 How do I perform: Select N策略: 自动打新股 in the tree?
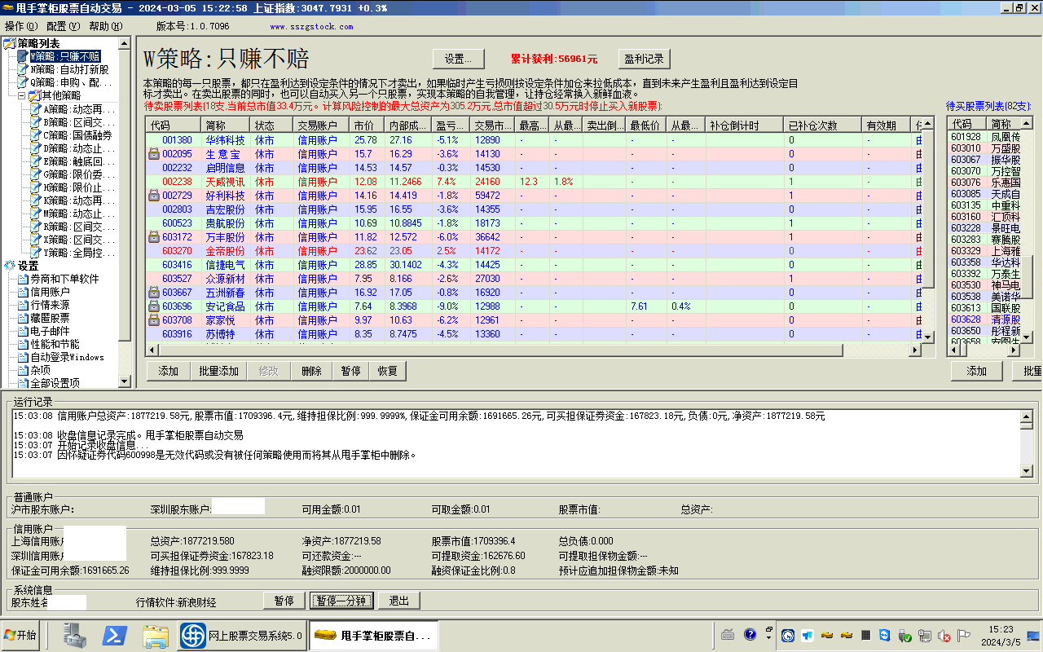coord(69,69)
